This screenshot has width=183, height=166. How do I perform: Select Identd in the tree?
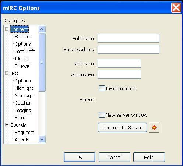point(21,59)
